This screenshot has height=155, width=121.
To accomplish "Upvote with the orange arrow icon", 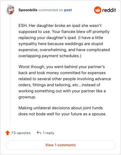I will 8,133.
